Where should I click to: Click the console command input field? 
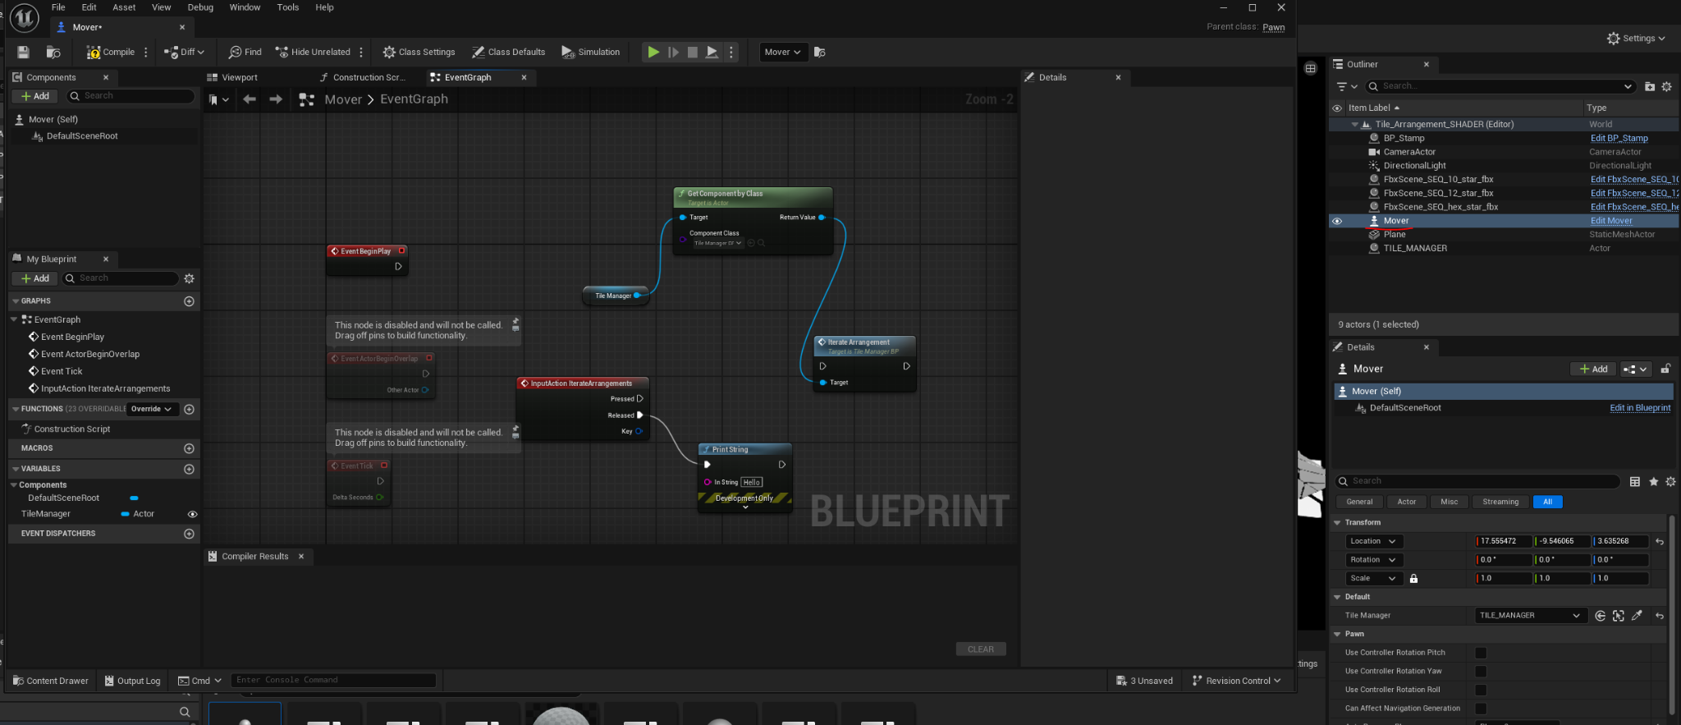(332, 680)
